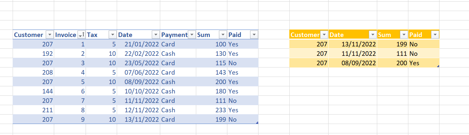The height and width of the screenshot is (135, 469).
Task: Open the Sum filter dropdown in blue table
Action: [x=223, y=35]
